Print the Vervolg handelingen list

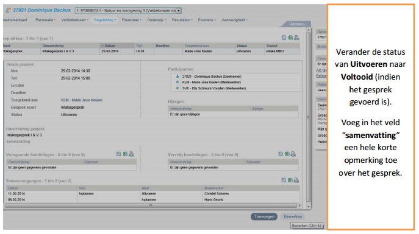pyautogui.click(x=293, y=154)
